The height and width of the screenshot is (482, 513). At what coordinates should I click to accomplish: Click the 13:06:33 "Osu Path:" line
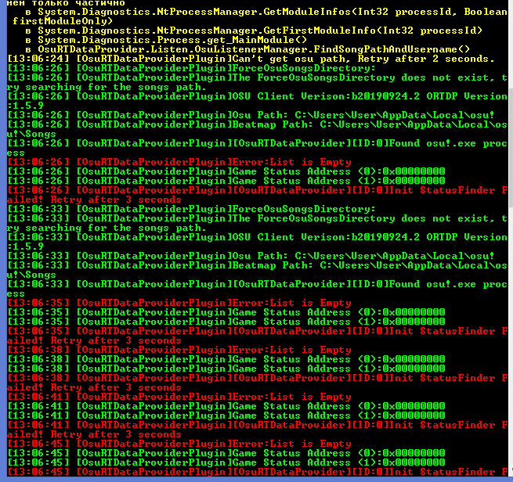pyautogui.click(x=251, y=256)
